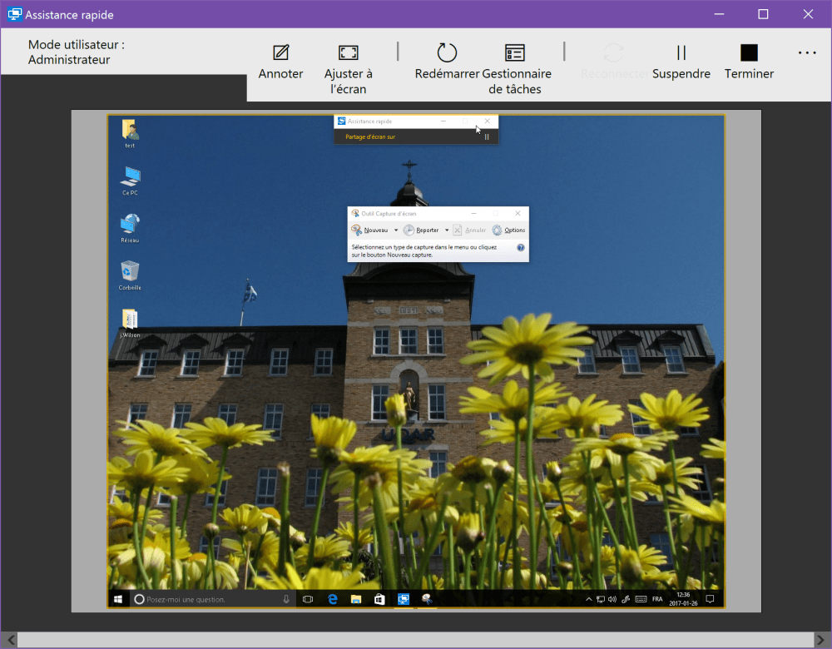
Task: Open Options in the remote Snipping Tool
Action: click(508, 230)
